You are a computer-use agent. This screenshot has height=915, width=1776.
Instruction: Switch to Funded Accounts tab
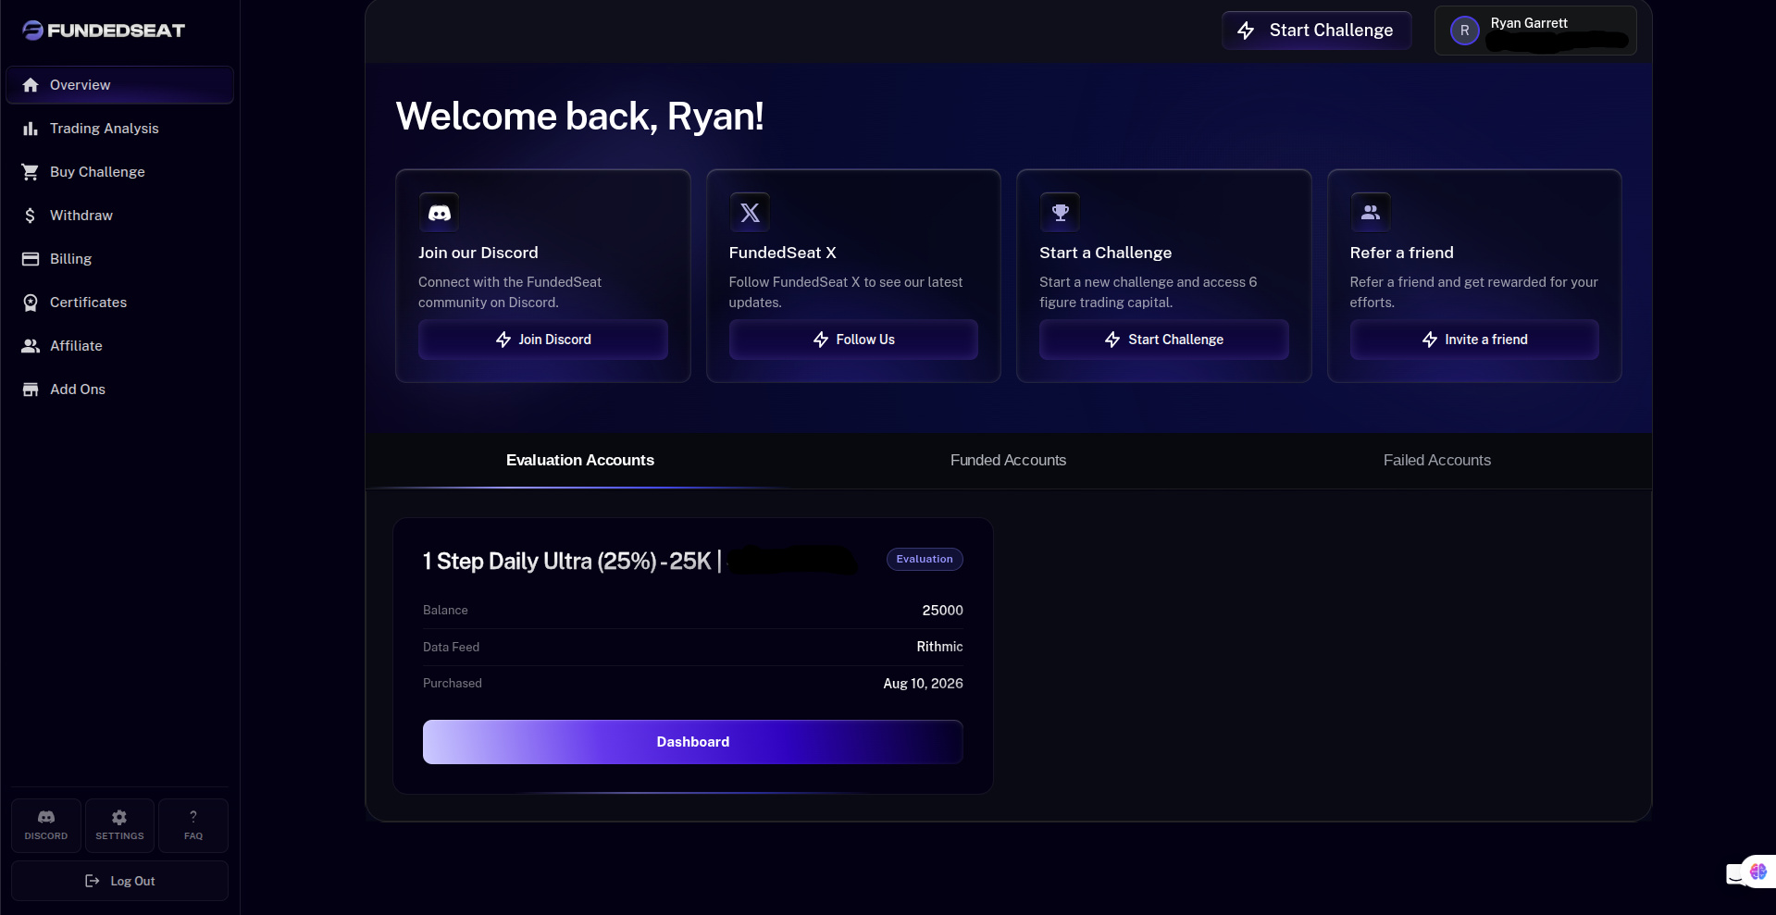coord(1008,461)
